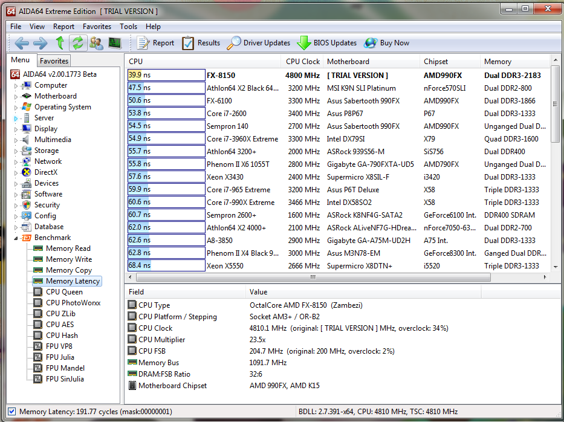Expand the Server tree node
The image size is (564, 422).
click(x=16, y=118)
